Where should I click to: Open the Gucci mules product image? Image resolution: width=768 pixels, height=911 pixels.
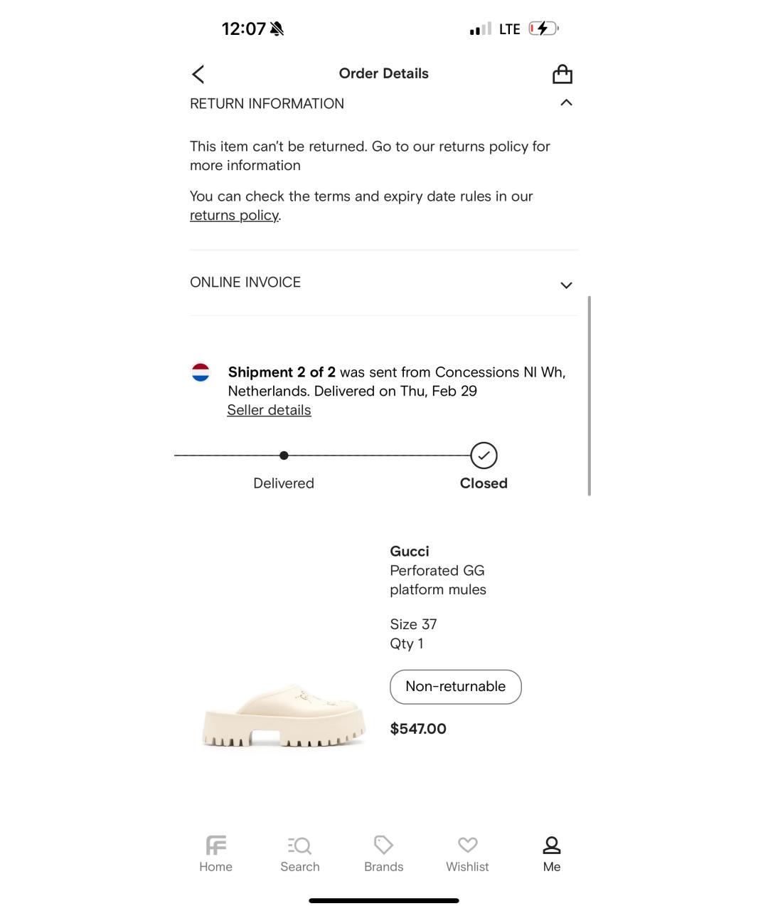tap(284, 714)
